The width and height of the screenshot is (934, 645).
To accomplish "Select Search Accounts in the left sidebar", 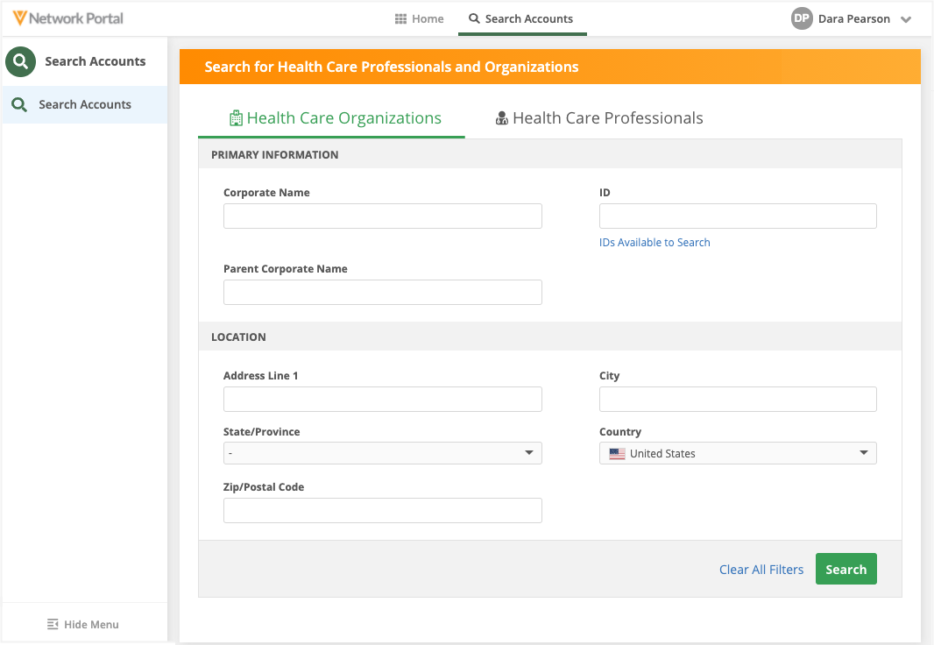I will (84, 104).
